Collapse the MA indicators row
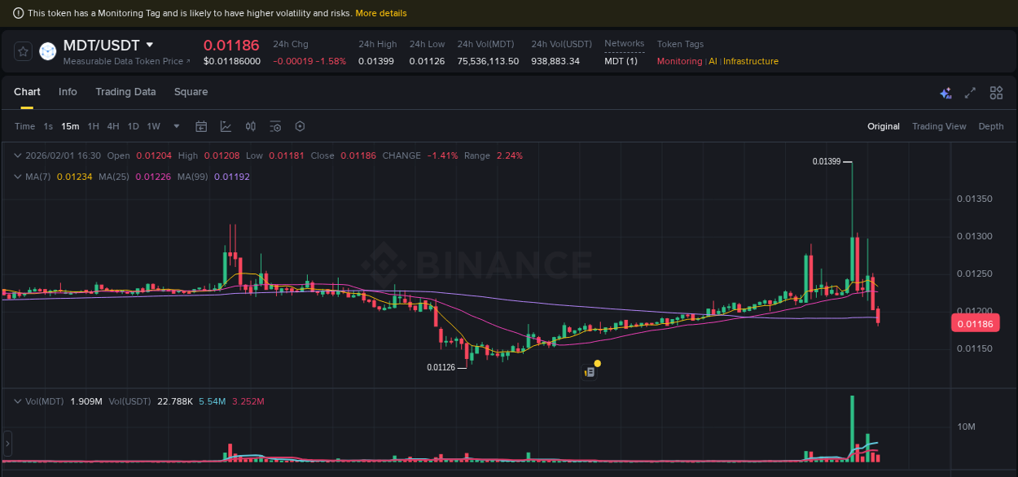This screenshot has width=1018, height=477. point(17,176)
